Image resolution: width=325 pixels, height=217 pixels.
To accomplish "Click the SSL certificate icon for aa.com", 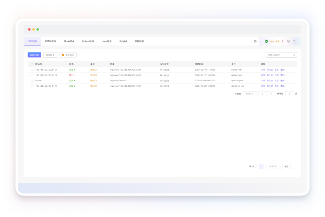I will [x=161, y=80].
